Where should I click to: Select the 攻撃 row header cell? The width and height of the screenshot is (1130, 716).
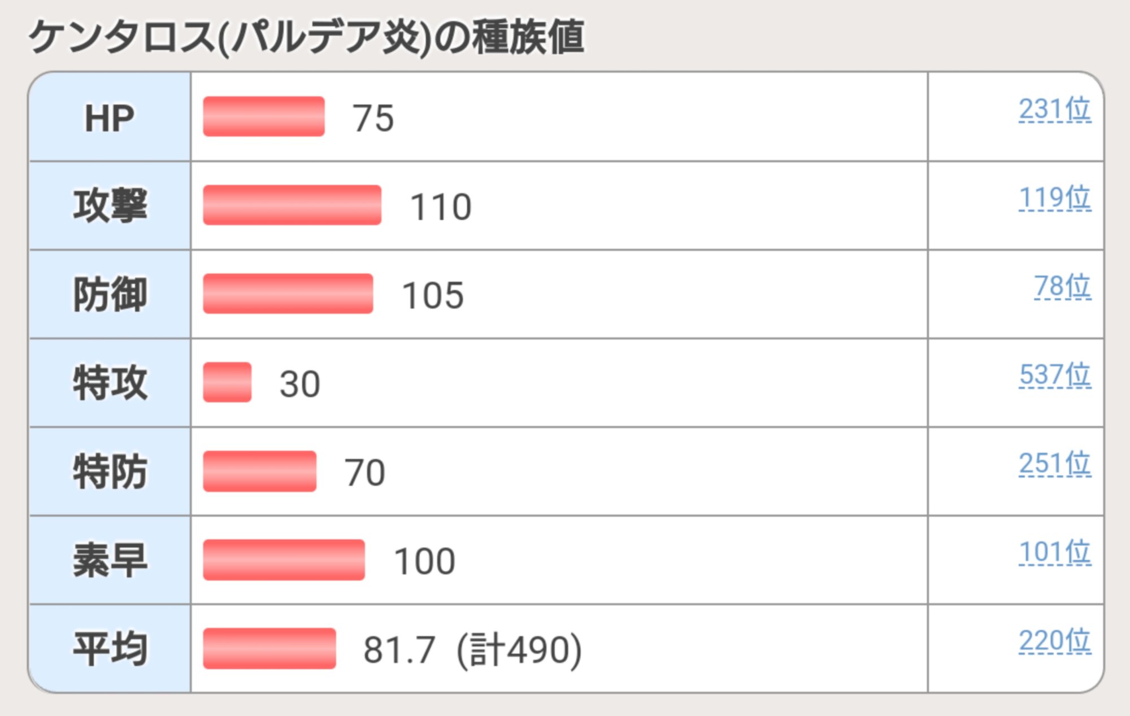pos(110,206)
